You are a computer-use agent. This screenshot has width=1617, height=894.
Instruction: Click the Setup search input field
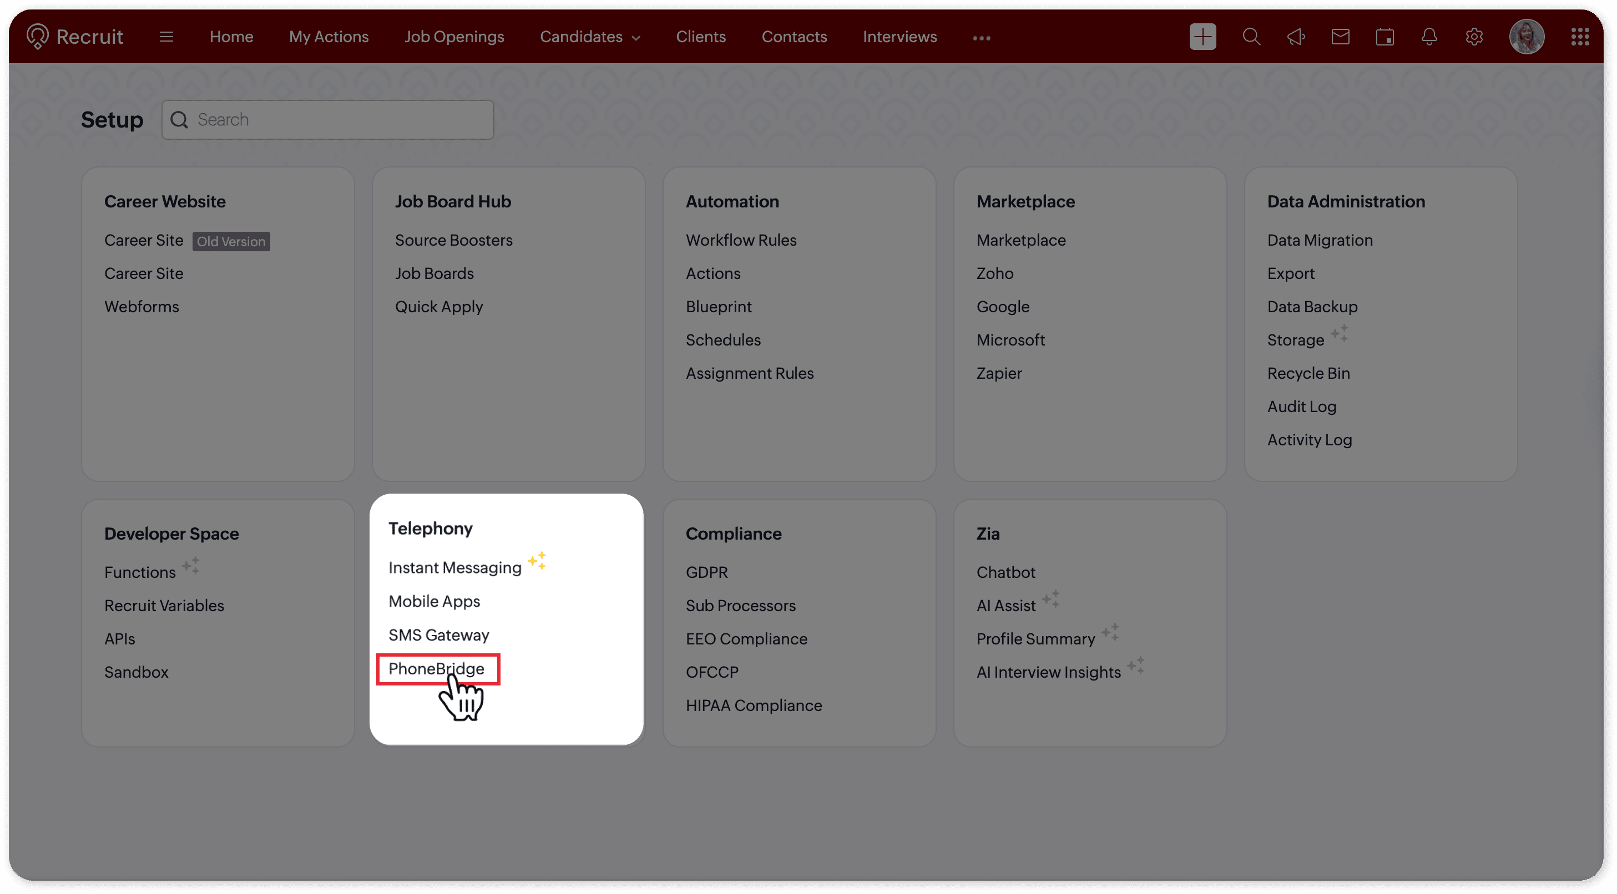[339, 120]
